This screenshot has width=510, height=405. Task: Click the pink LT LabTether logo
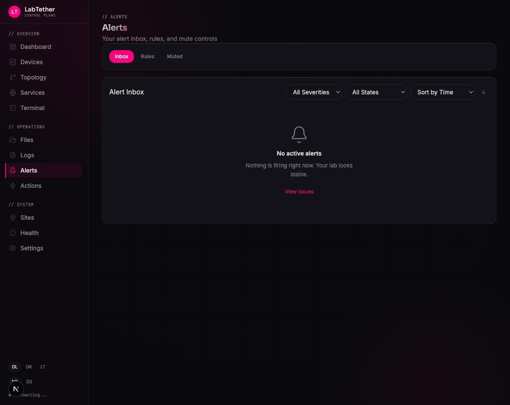coord(14,11)
